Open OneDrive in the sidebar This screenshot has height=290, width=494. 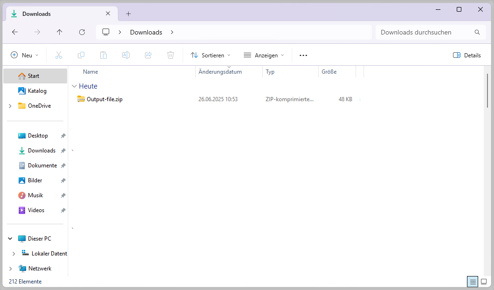pos(35,106)
